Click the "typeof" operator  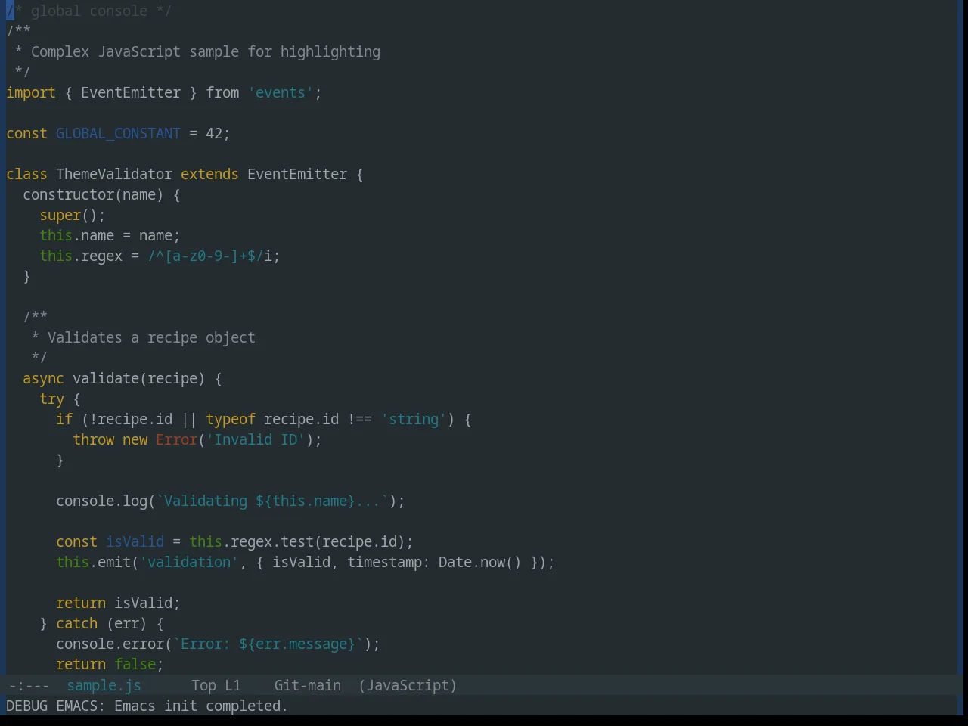231,419
